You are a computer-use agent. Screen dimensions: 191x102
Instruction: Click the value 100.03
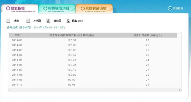point(72,75)
